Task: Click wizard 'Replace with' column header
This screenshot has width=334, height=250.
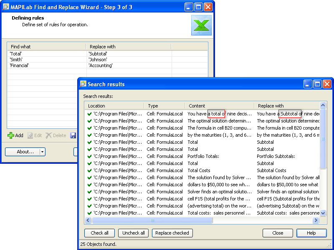Action: [x=129, y=47]
